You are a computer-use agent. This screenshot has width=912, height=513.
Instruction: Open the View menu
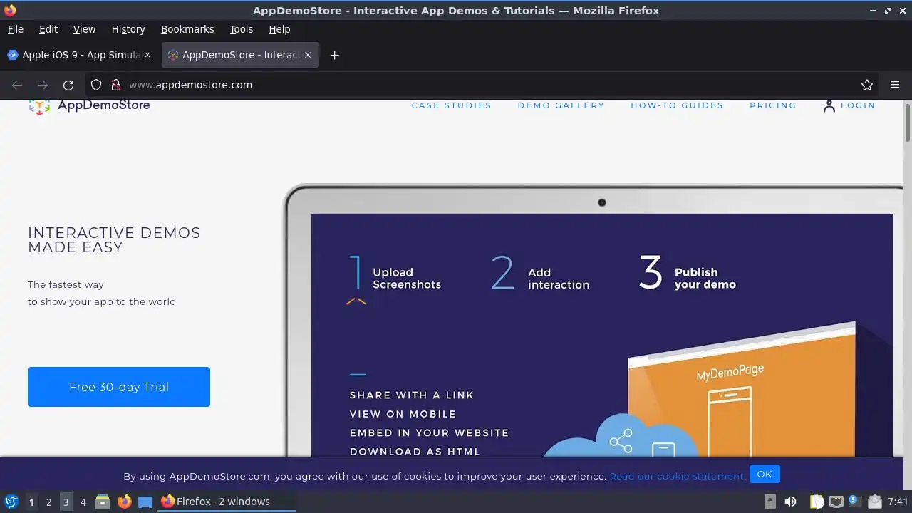(84, 29)
